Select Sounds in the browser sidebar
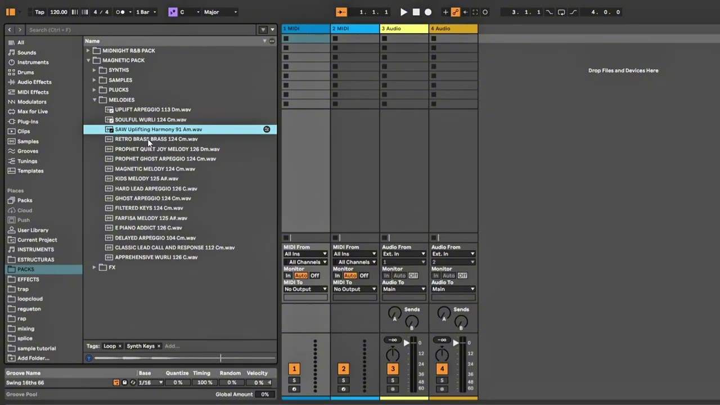This screenshot has height=405, width=720. click(x=26, y=52)
